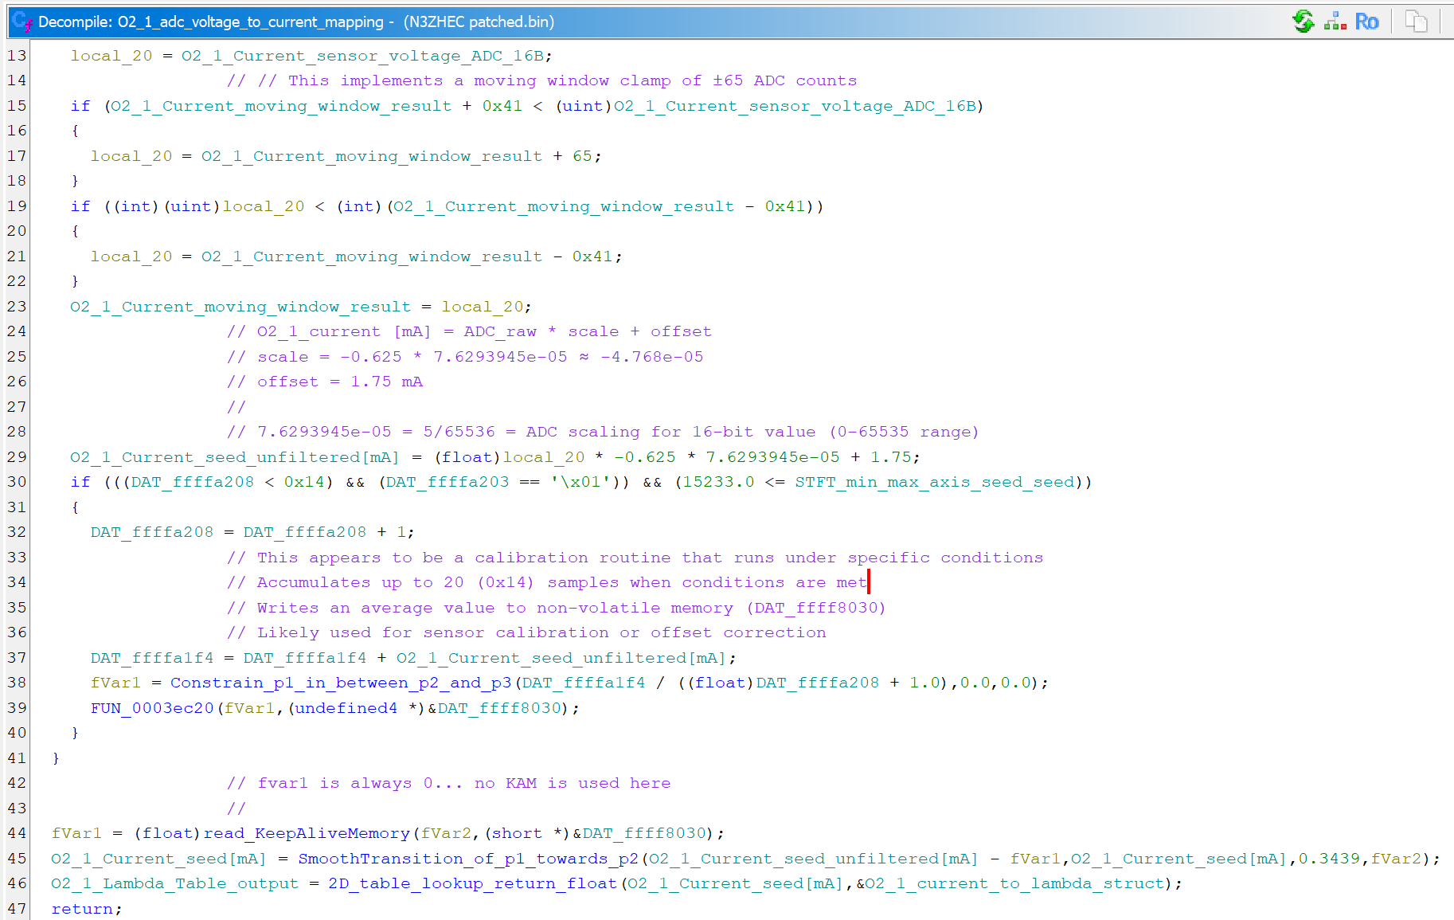This screenshot has width=1454, height=920.
Task: Open the control flow graph icon
Action: click(1334, 22)
